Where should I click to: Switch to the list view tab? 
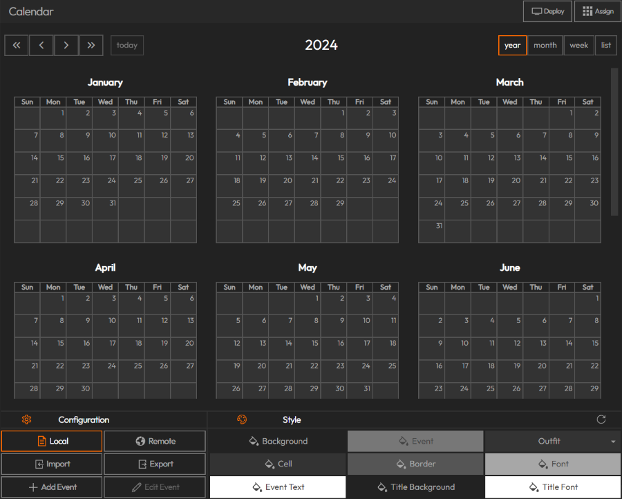pyautogui.click(x=606, y=45)
